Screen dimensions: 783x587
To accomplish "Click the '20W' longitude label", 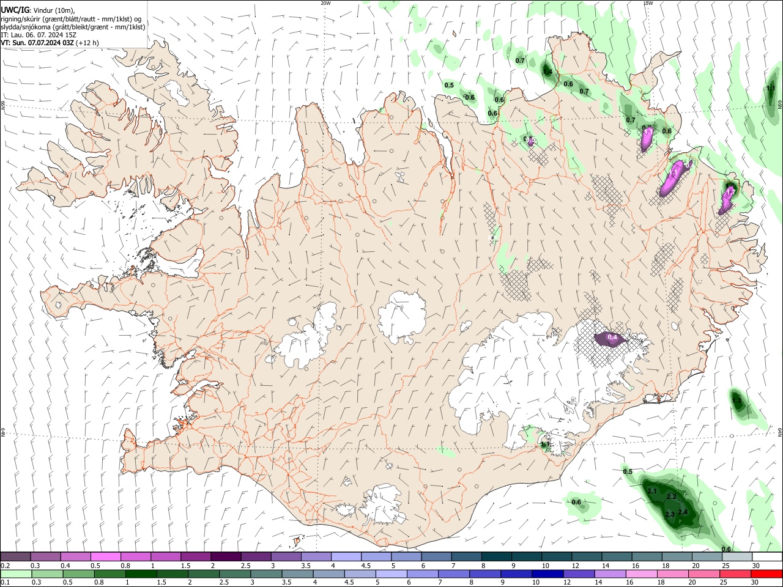I will 325,3.
